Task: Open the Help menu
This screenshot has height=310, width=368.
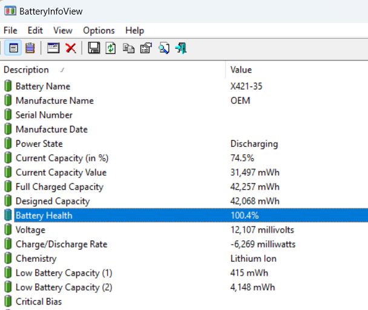Action: [134, 30]
